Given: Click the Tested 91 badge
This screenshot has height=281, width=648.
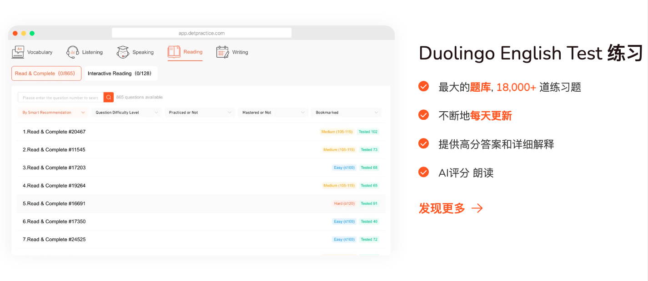Looking at the screenshot, I should pos(369,203).
